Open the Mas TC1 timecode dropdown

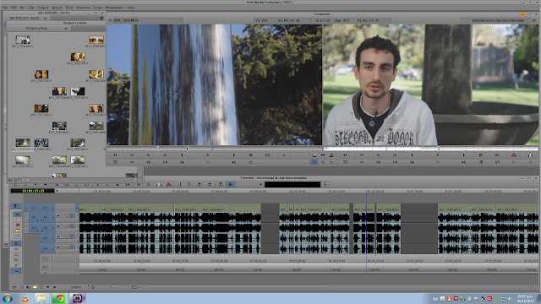coord(362,20)
